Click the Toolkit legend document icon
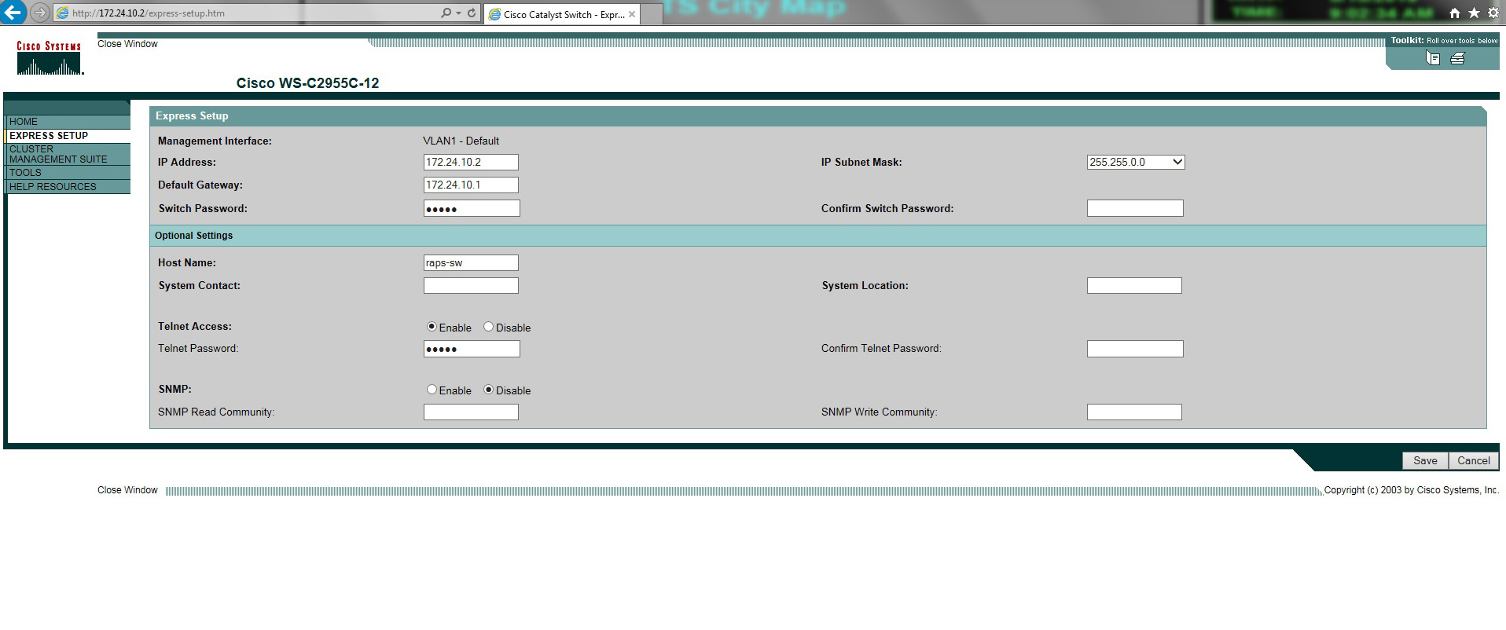Image resolution: width=1506 pixels, height=630 pixels. point(1433,58)
